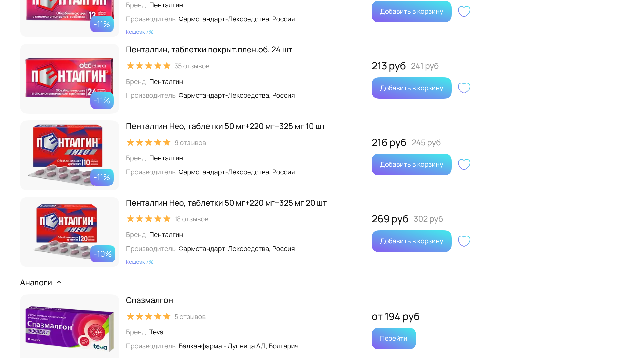Favorite the Пенталгин 24 шт heart icon
Screen dimensions: 637x358
coord(464,88)
